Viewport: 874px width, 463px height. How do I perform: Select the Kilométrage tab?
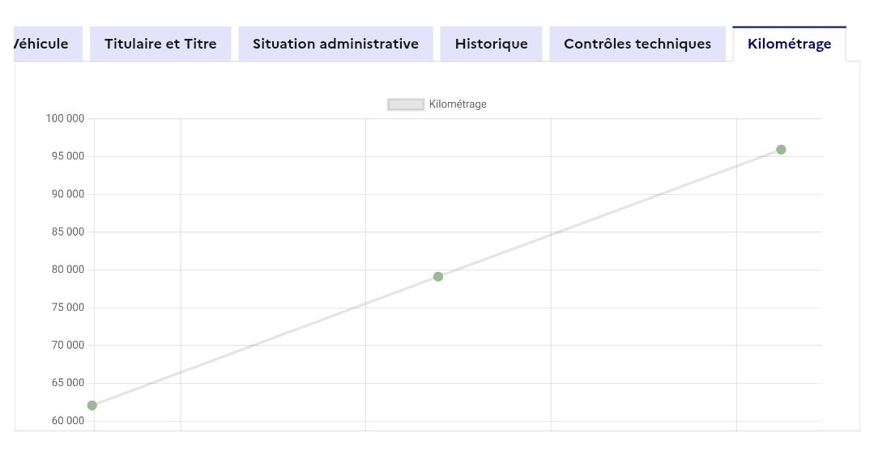coord(789,44)
